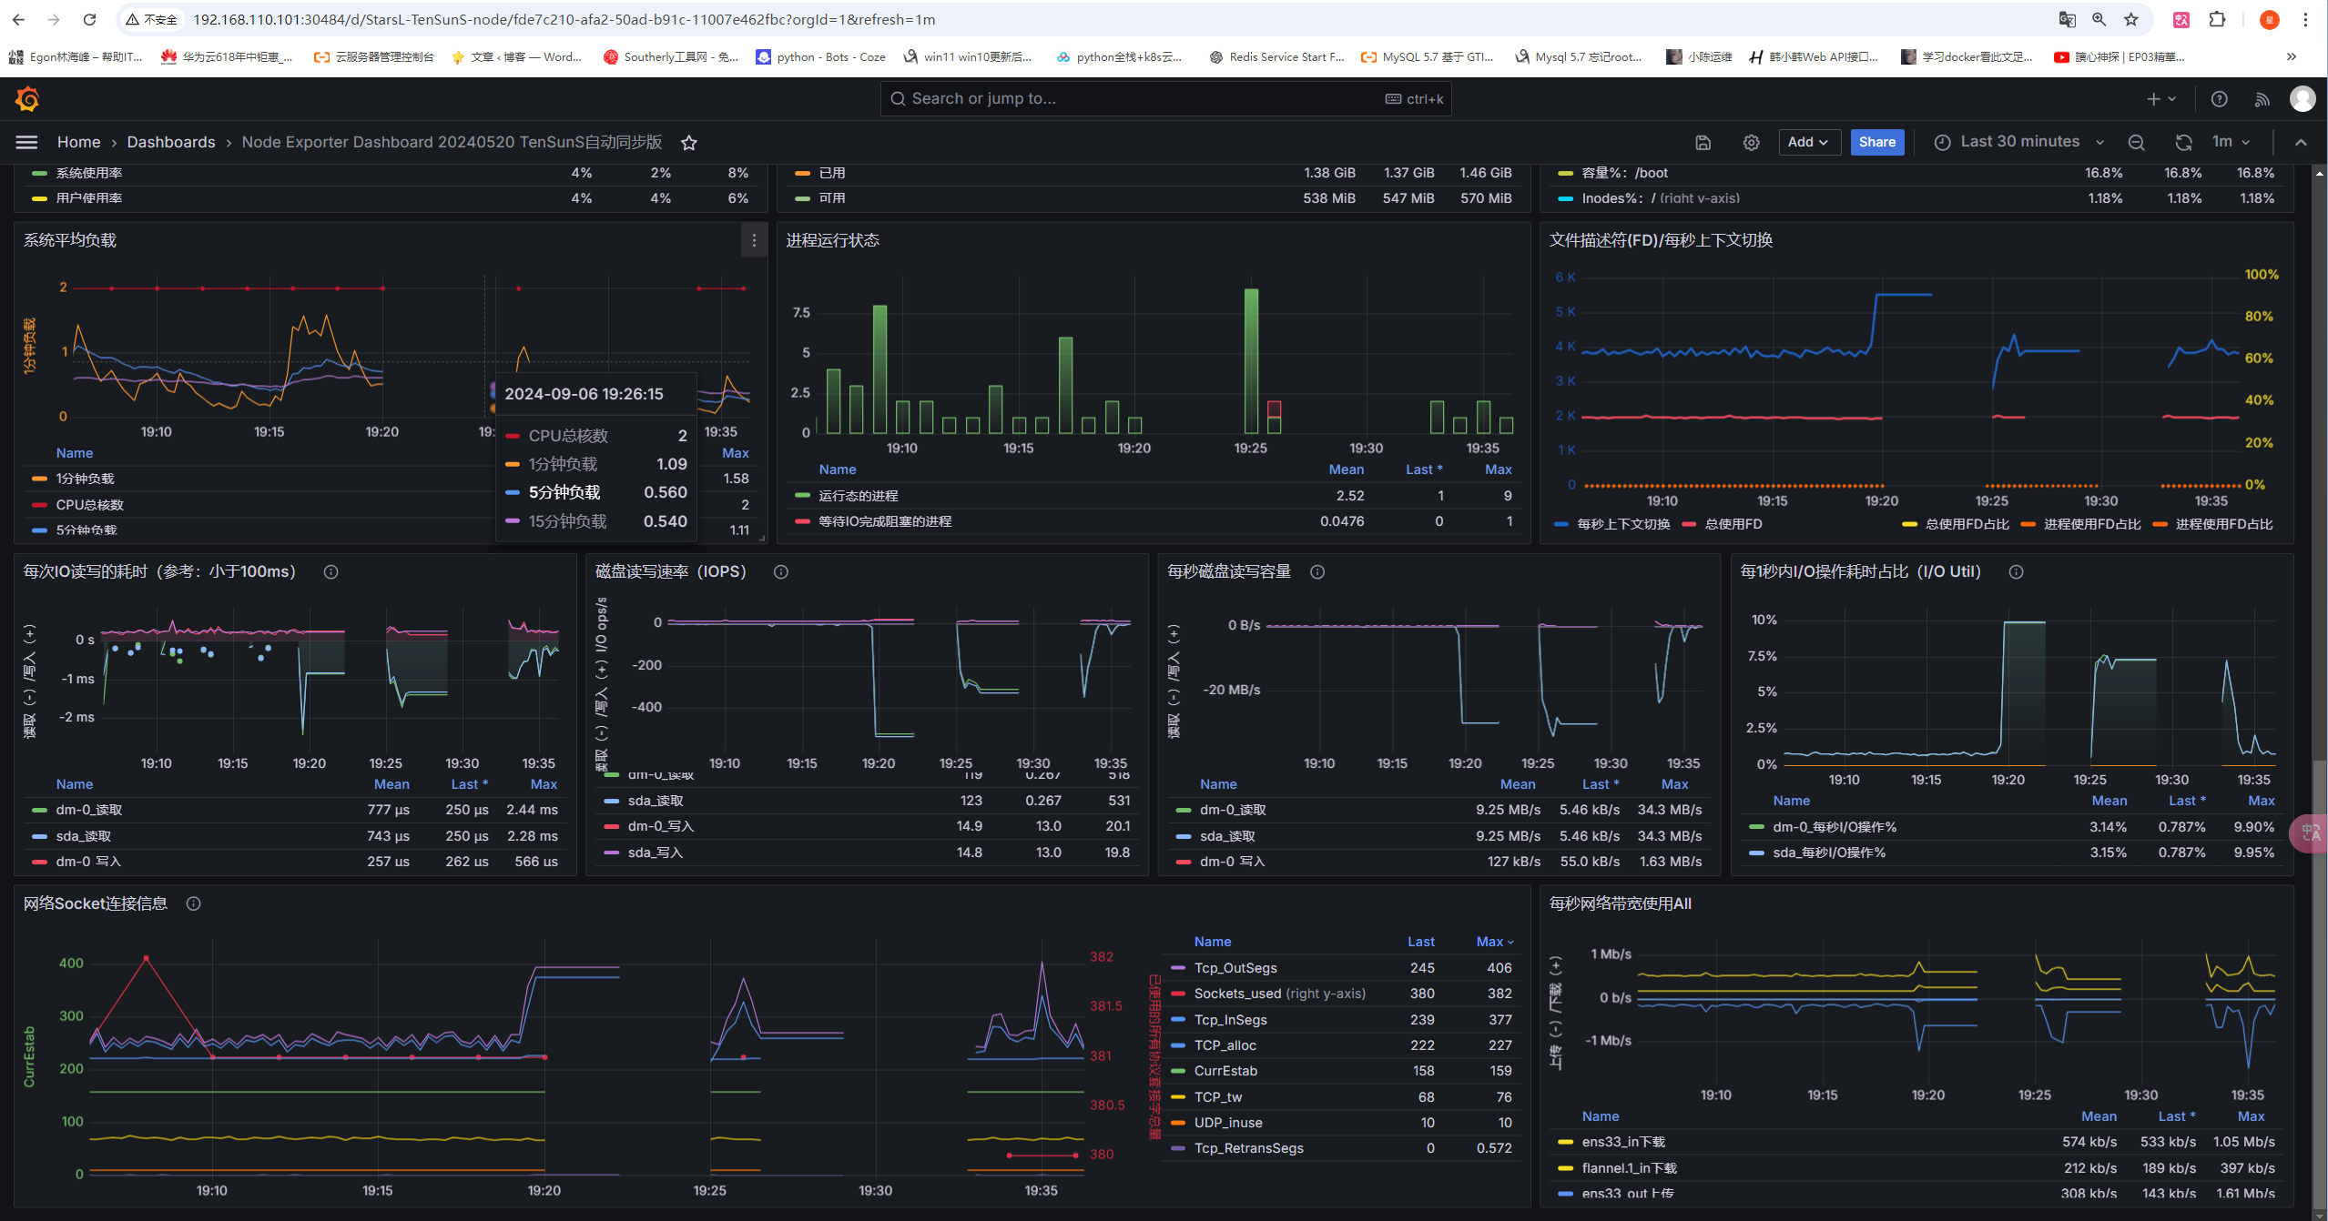Refresh the dashboard now
This screenshot has height=1221, width=2328.
(x=2183, y=143)
